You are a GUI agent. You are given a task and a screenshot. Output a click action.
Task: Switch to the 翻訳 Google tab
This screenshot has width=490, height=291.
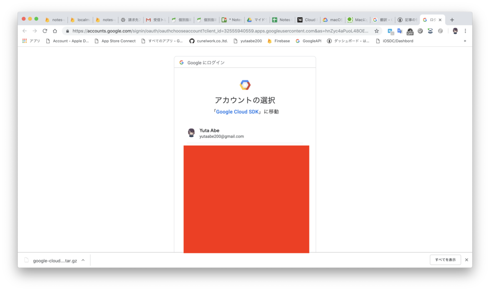pos(383,20)
